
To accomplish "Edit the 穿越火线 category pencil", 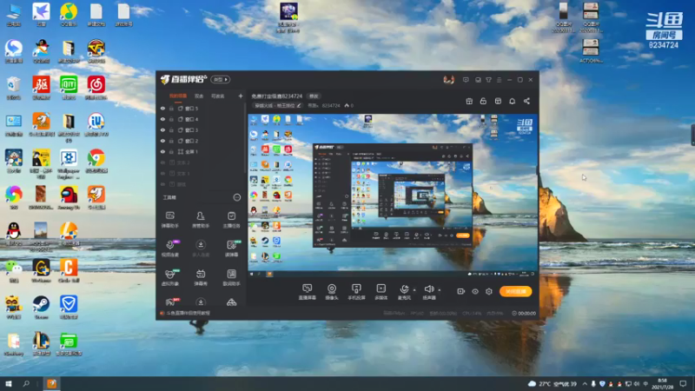I will [299, 105].
